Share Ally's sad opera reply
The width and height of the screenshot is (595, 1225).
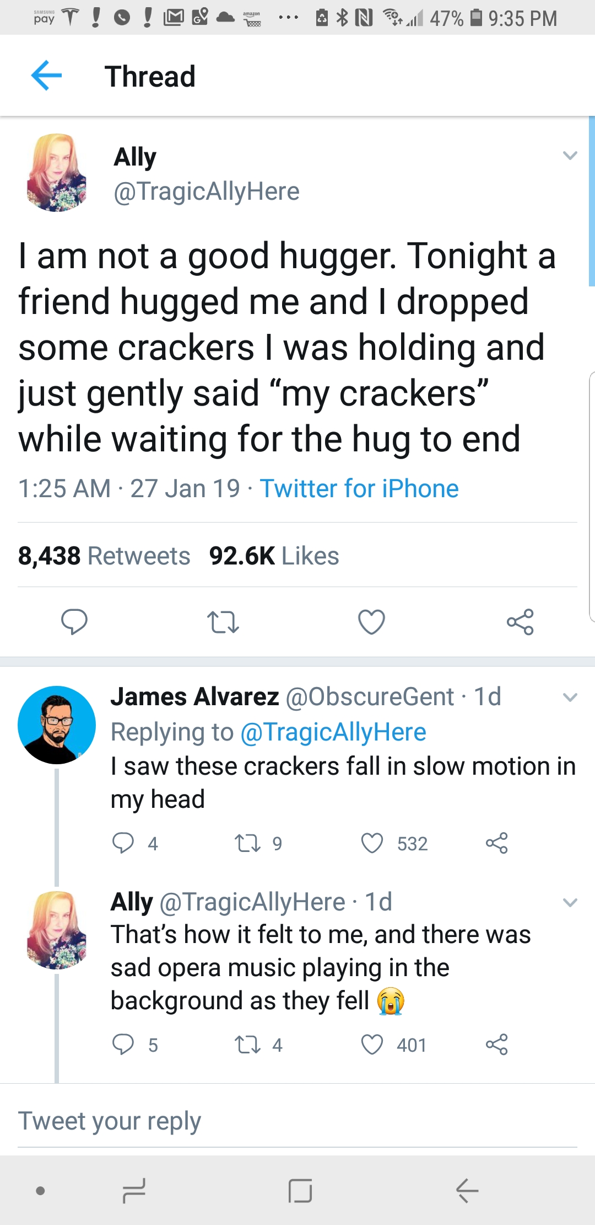point(496,1045)
